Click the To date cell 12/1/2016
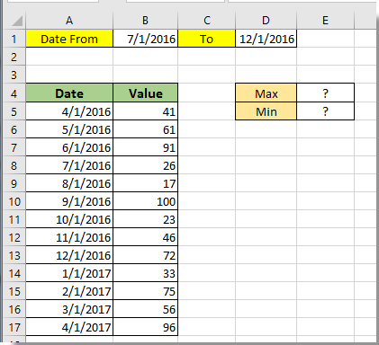 pos(266,39)
